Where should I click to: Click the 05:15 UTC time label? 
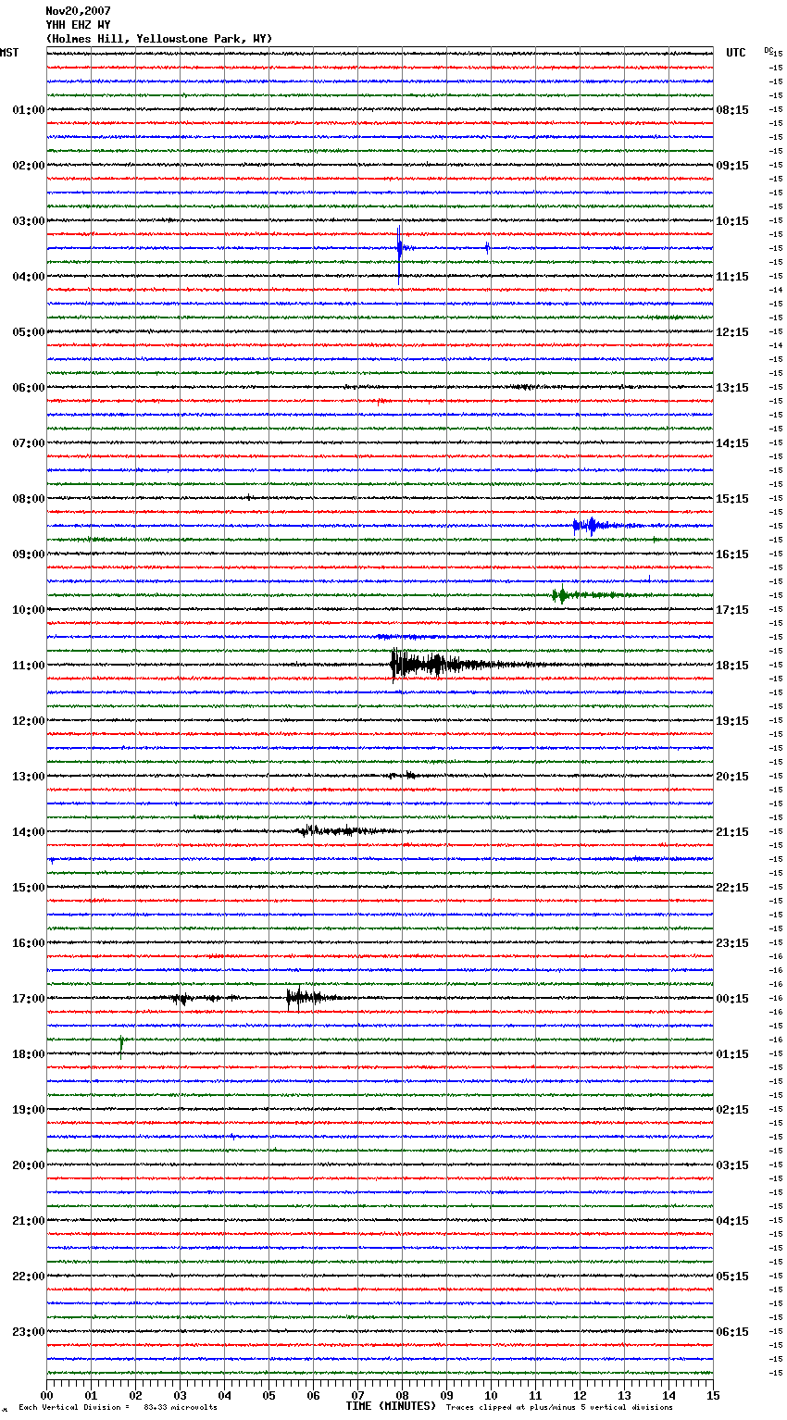click(732, 1277)
